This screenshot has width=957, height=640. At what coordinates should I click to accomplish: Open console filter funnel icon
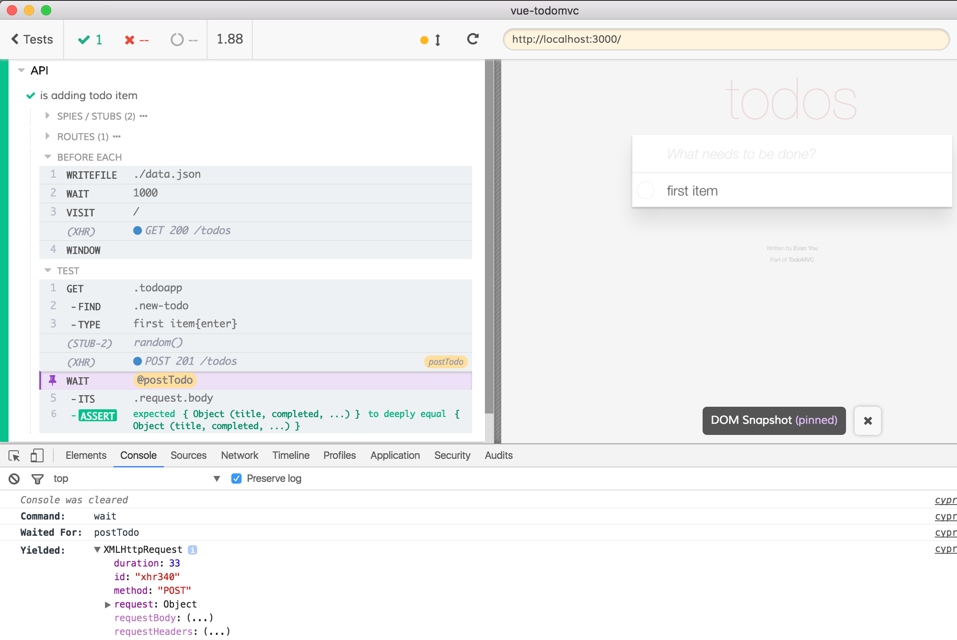38,479
